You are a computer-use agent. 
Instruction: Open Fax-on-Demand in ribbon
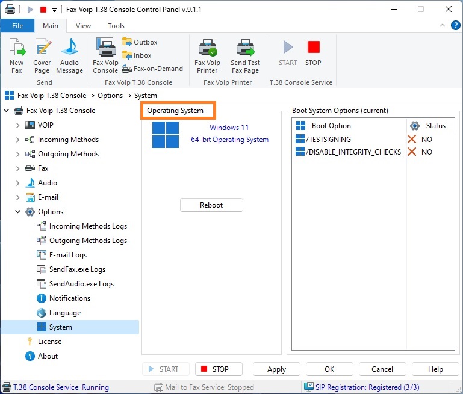(153, 69)
